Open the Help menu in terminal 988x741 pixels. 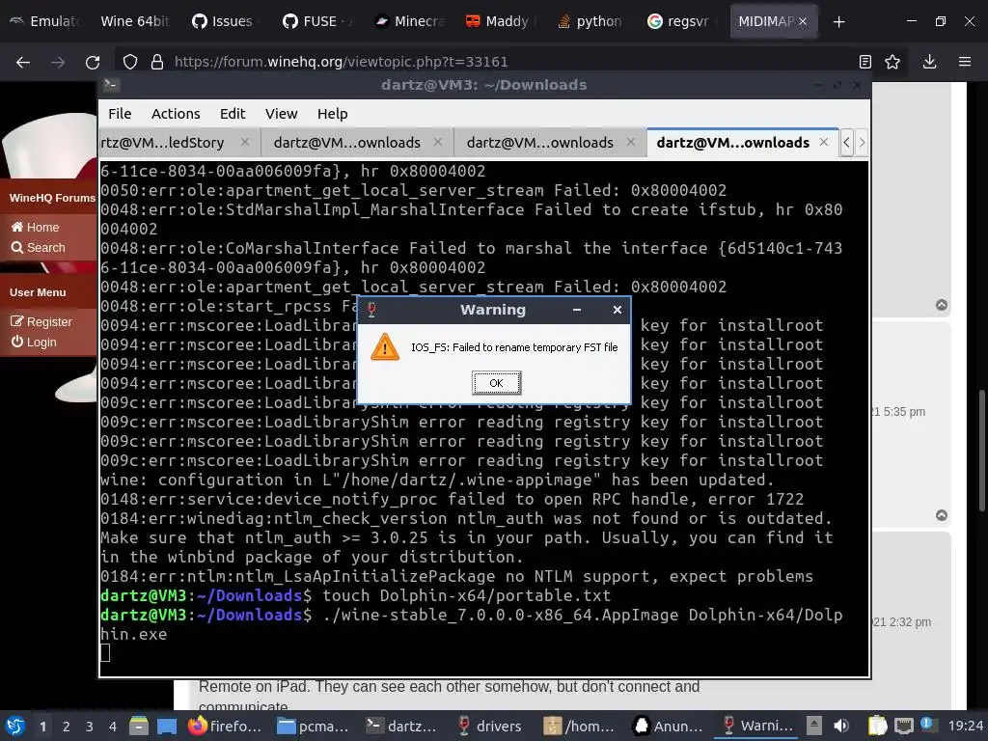coord(332,114)
